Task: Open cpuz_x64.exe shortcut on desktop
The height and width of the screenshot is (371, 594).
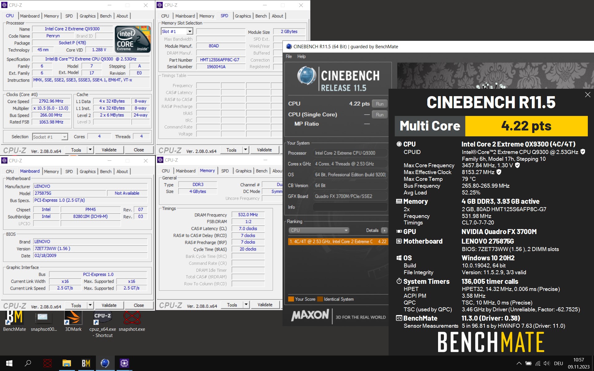Action: [102, 324]
